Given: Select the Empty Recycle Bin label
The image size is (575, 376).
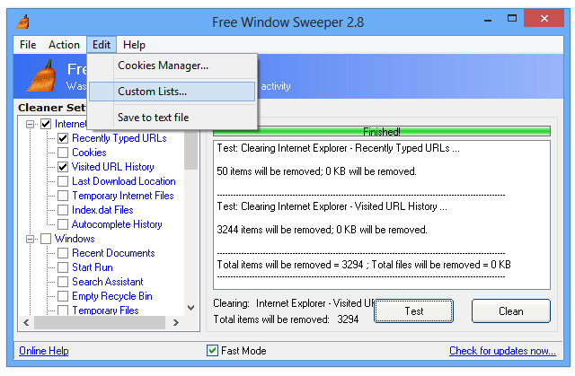Looking at the screenshot, I should pyautogui.click(x=112, y=296).
